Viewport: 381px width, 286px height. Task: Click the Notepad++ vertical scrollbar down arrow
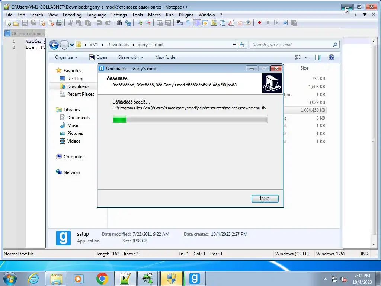tap(374, 245)
